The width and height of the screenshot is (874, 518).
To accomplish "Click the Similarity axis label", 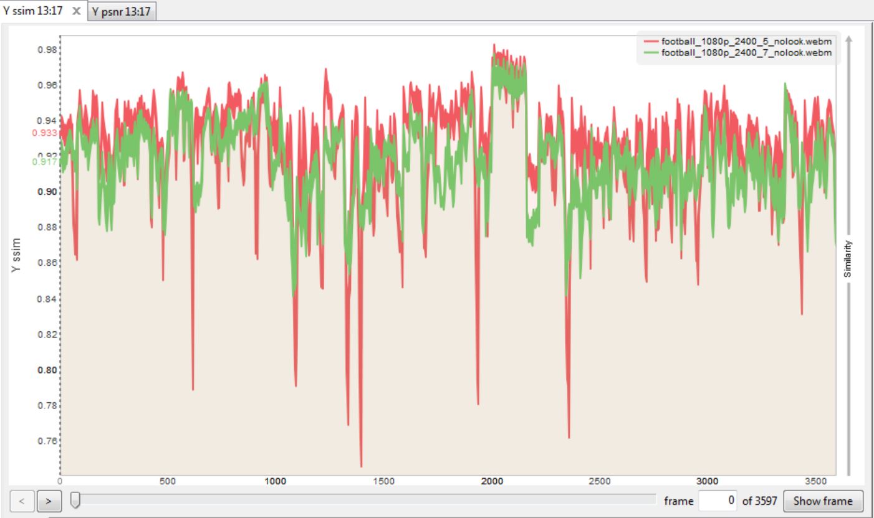I will point(848,260).
